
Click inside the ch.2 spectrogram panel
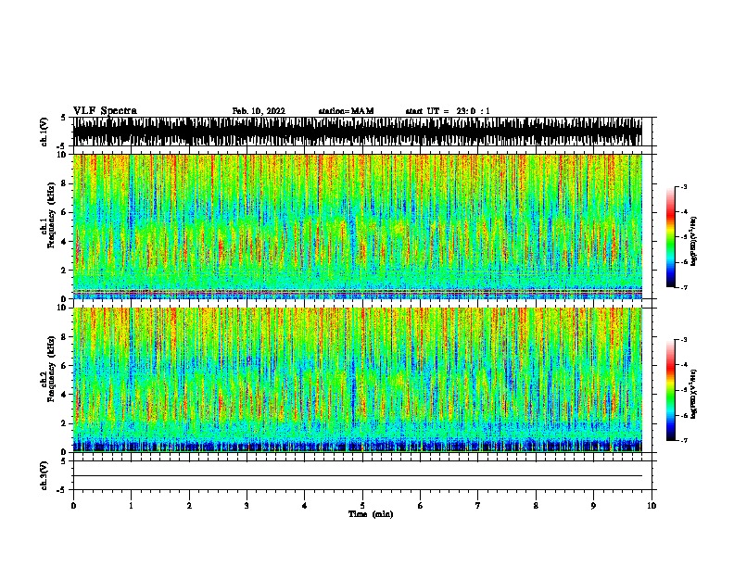click(x=358, y=380)
